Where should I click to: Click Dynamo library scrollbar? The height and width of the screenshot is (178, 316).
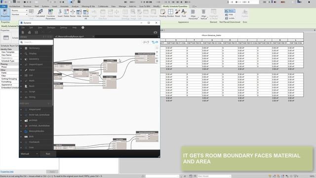coord(53,75)
